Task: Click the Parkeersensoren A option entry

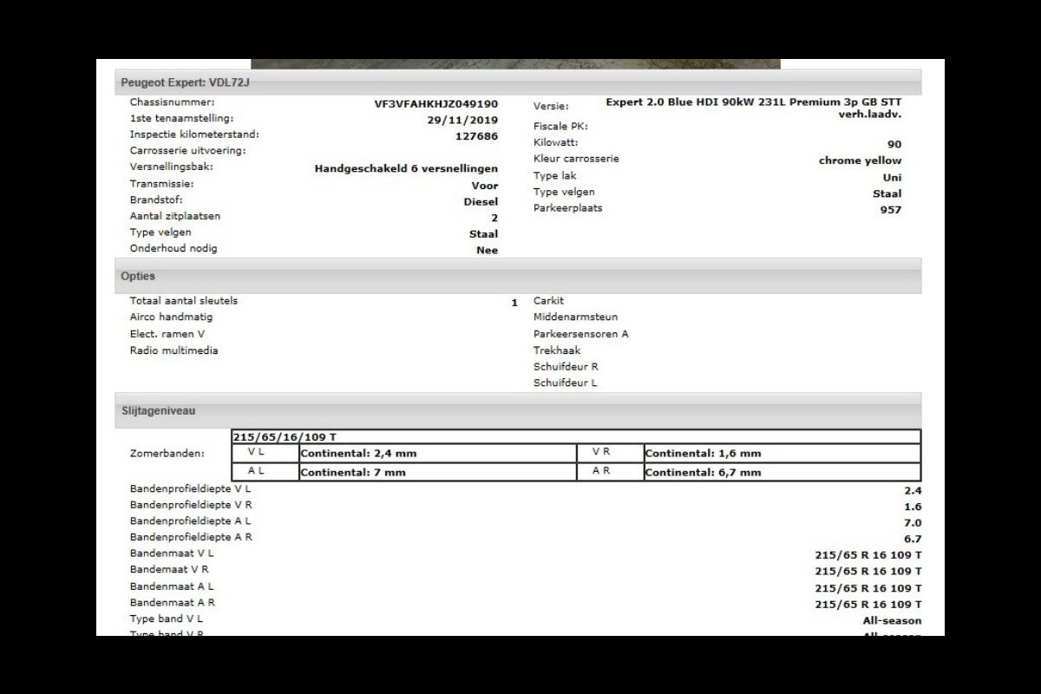Action: tap(581, 334)
